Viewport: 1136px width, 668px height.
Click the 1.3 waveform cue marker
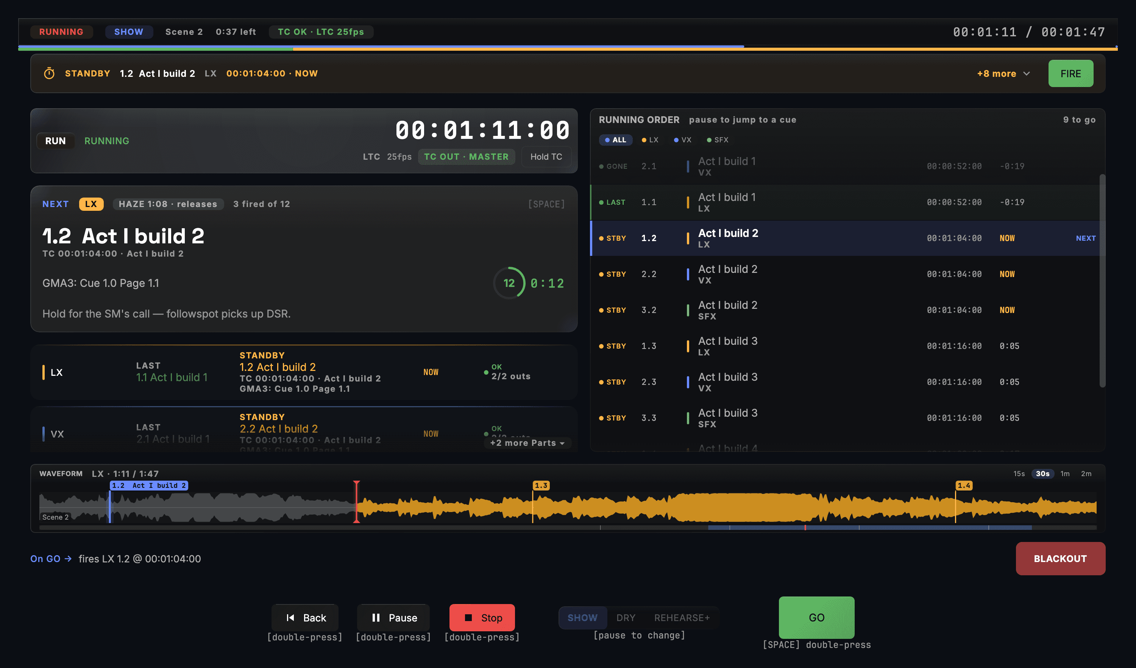tap(541, 486)
